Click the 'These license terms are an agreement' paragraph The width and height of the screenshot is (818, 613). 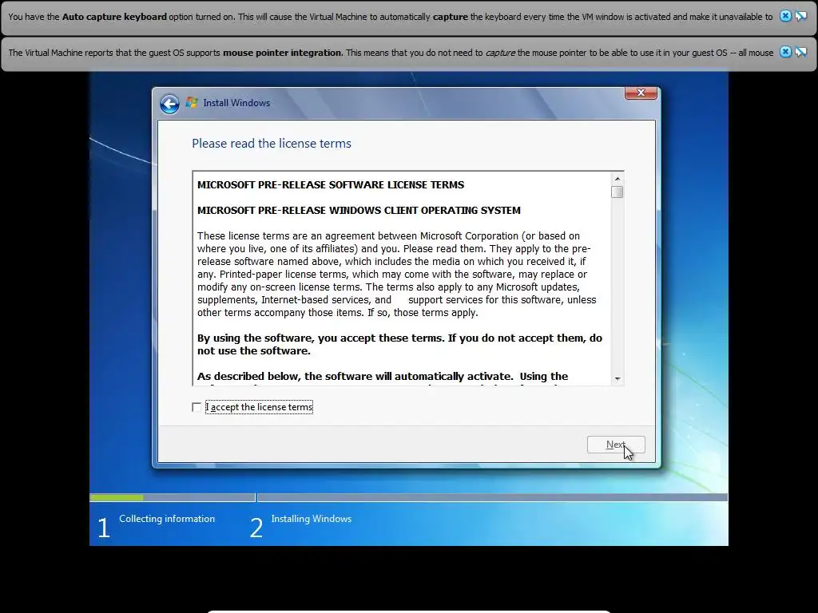(396, 275)
